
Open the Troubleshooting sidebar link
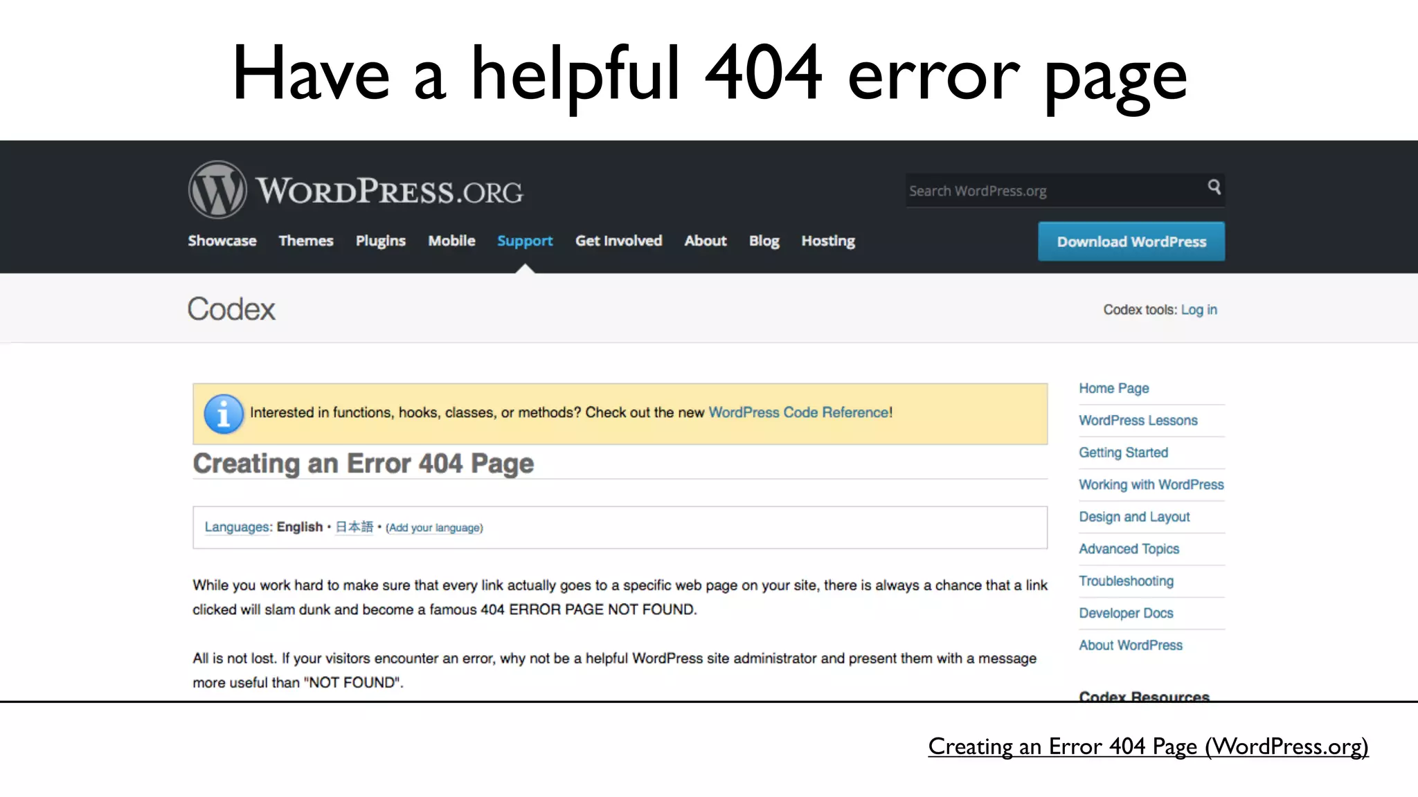pos(1126,581)
